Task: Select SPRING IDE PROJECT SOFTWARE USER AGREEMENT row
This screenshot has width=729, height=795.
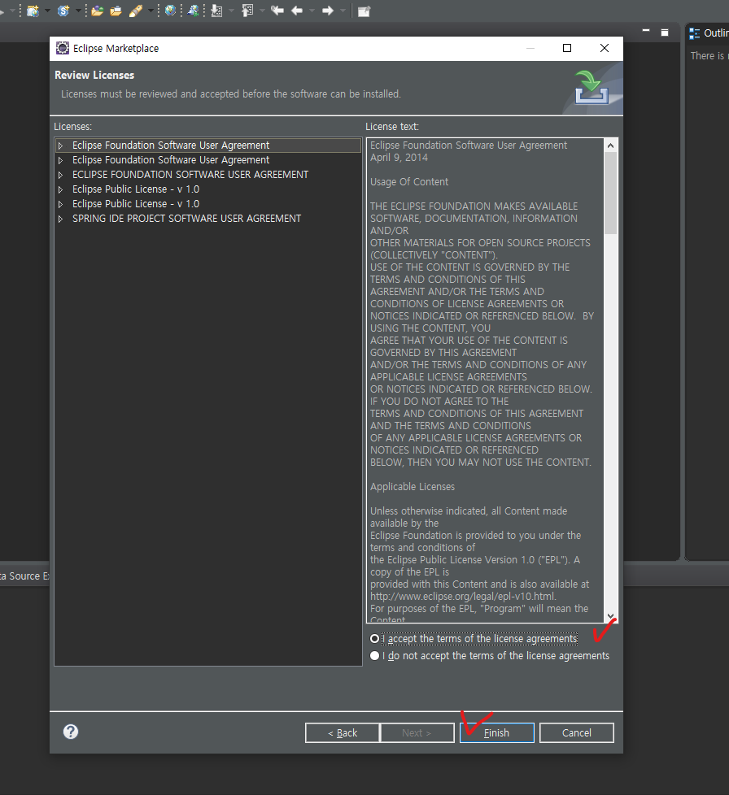Action: pos(208,219)
